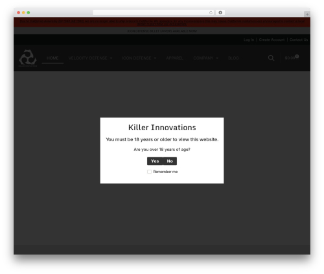Decline age check with No button

(170, 161)
